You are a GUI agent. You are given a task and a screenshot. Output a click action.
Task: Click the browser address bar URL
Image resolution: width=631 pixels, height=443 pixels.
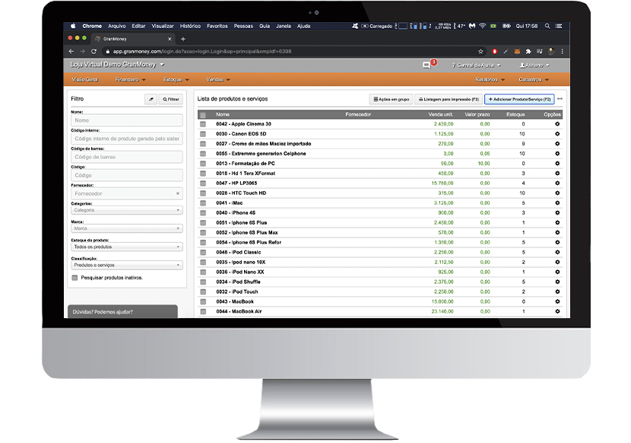click(202, 52)
